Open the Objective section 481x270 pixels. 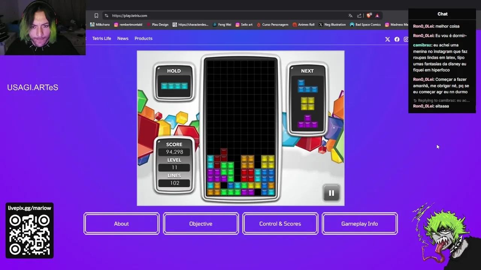click(x=201, y=223)
